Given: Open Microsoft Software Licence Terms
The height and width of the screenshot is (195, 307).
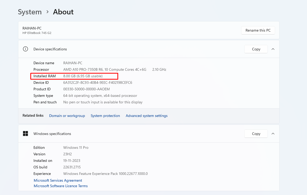Looking at the screenshot, I should click(61, 186).
